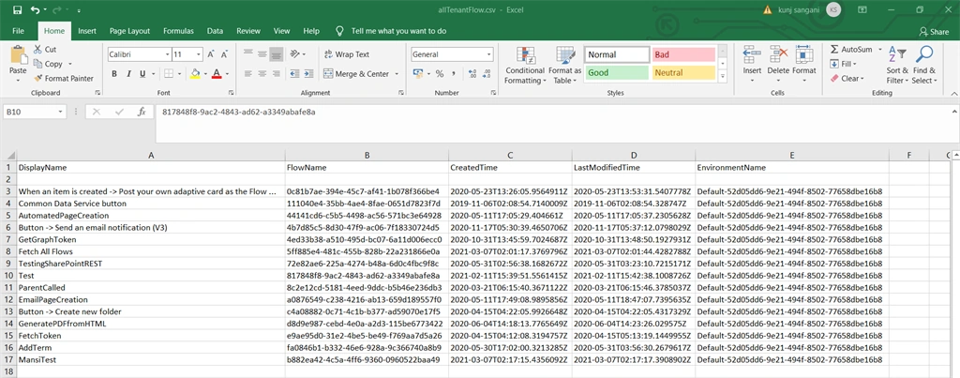Image resolution: width=960 pixels, height=378 pixels.
Task: Click the Decrease Decimal icon
Action: coord(487,73)
